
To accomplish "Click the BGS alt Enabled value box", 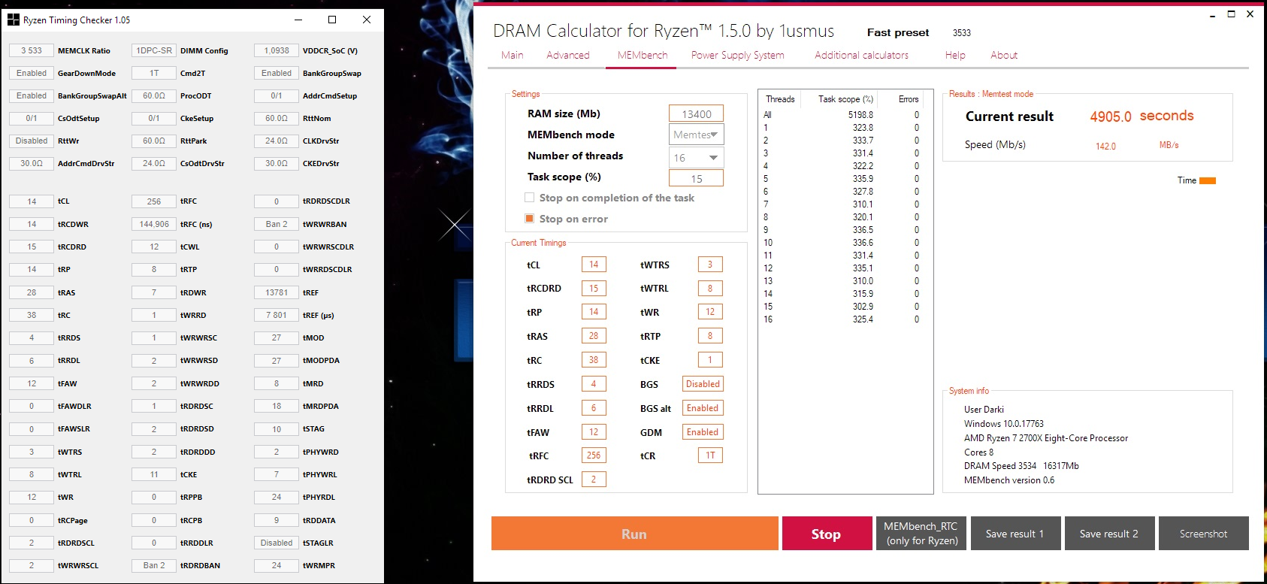I will [703, 408].
